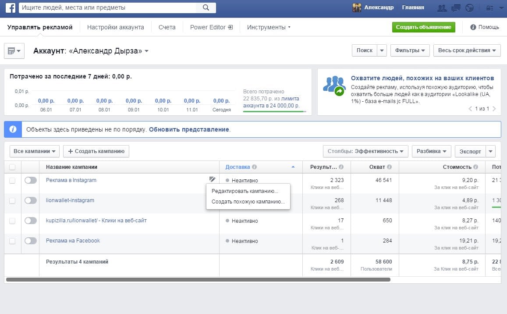Click edit pencil icon on Реклама в Instagram row

[x=212, y=179]
